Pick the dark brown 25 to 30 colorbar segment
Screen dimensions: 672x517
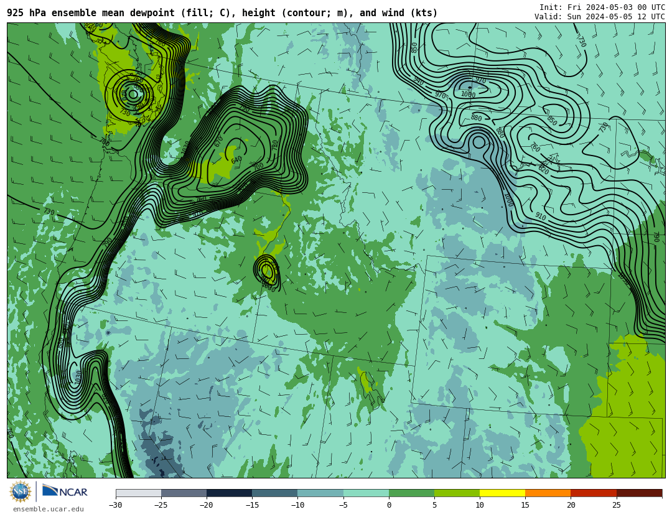point(640,493)
